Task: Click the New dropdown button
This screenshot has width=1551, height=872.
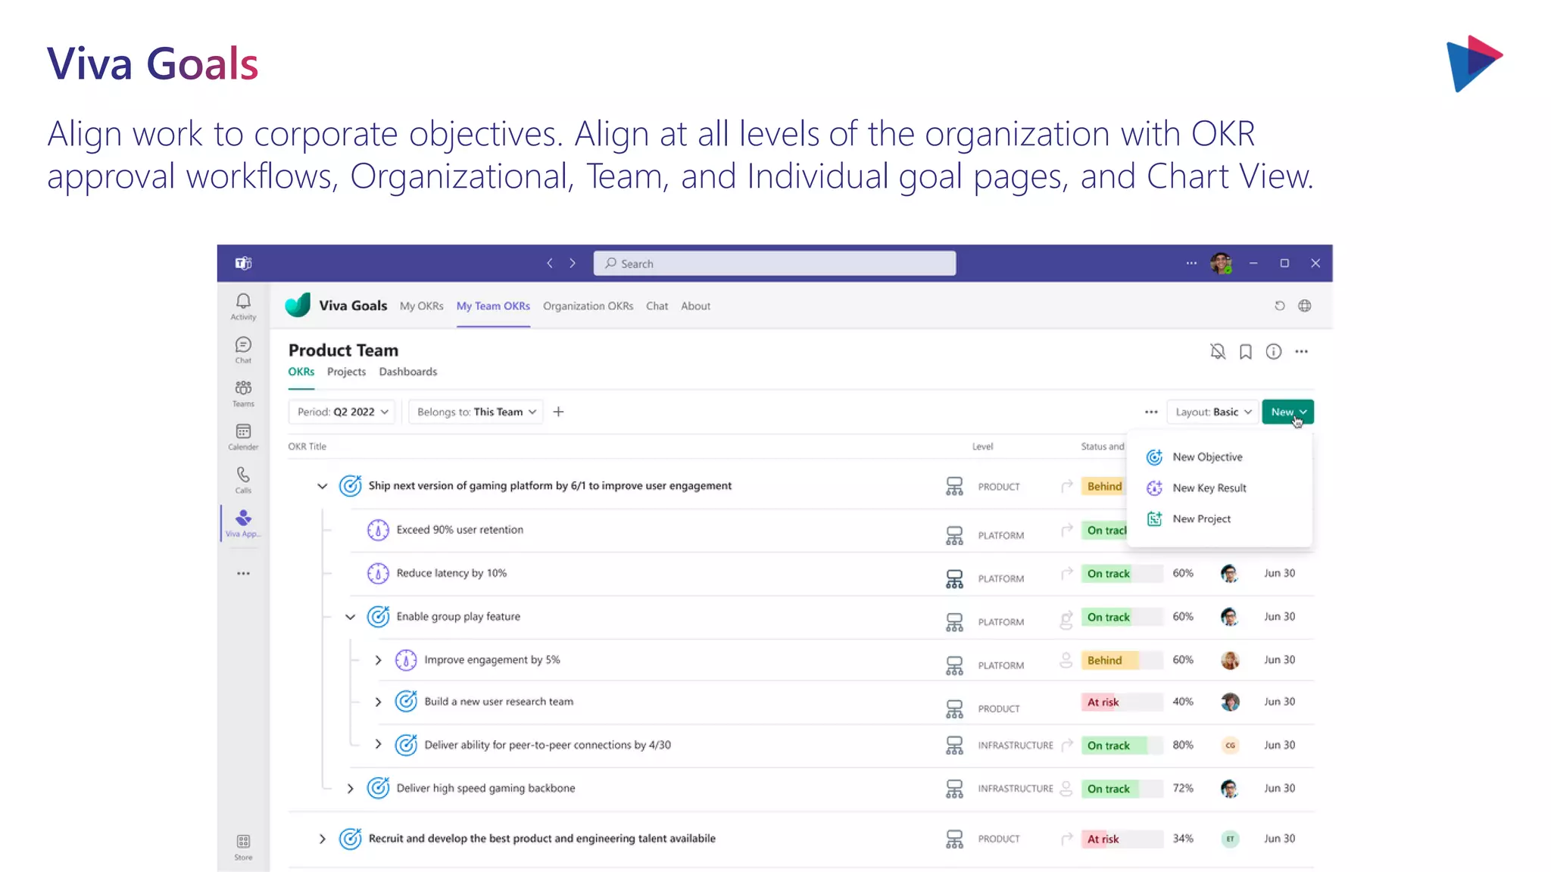Action: 1287,412
